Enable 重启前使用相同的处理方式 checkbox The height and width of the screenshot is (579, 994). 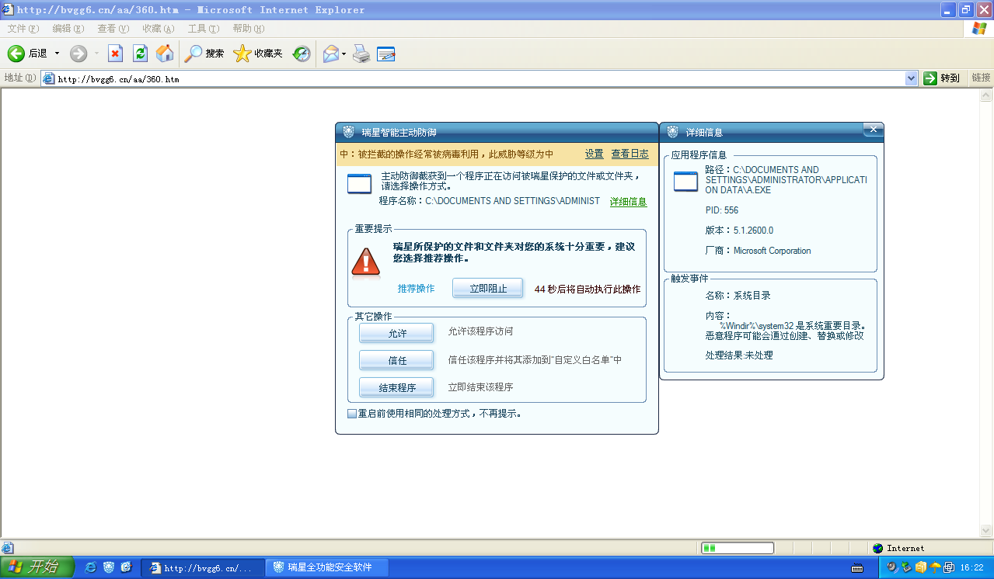click(352, 414)
